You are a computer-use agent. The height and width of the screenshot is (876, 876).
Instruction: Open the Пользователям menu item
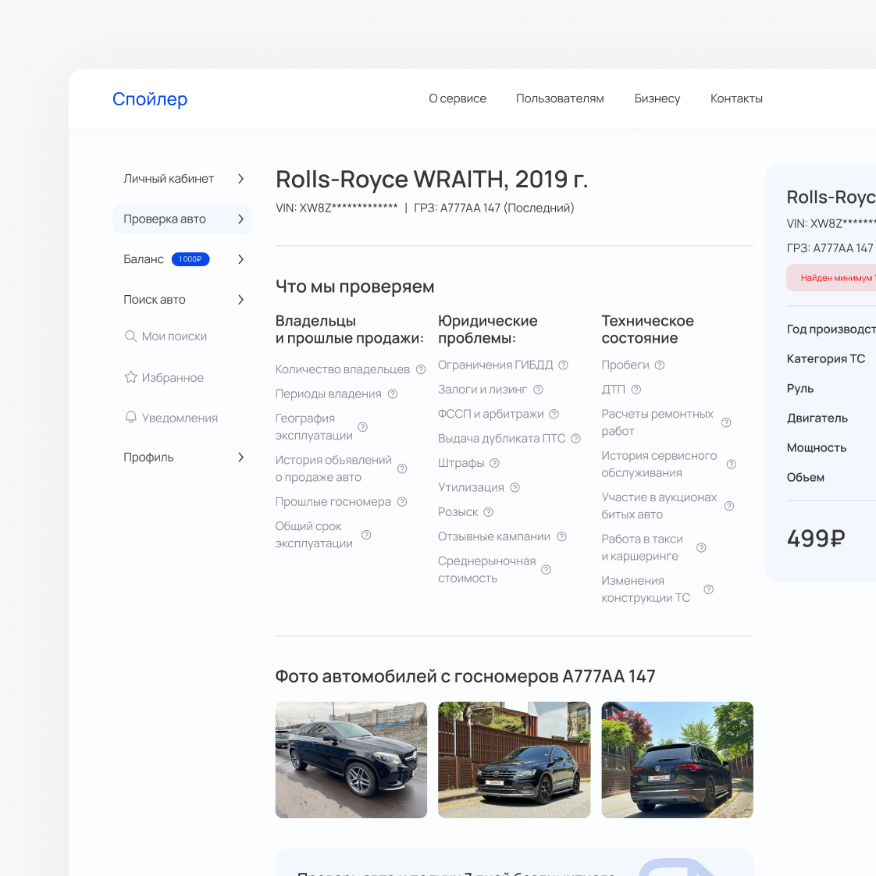pos(560,98)
